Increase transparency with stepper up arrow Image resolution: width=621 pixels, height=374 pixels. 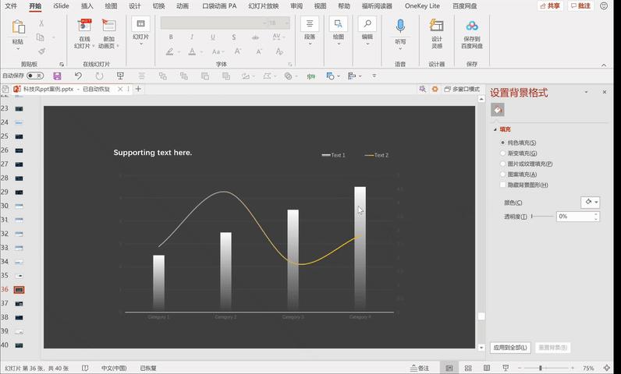click(596, 214)
